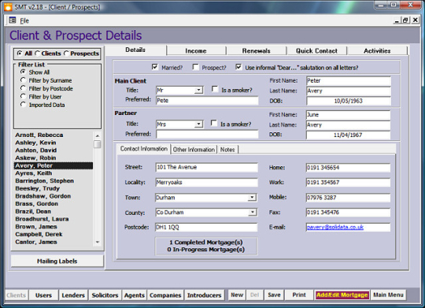Expand Main Client Title dropdown
The height and width of the screenshot is (308, 425).
pyautogui.click(x=198, y=90)
